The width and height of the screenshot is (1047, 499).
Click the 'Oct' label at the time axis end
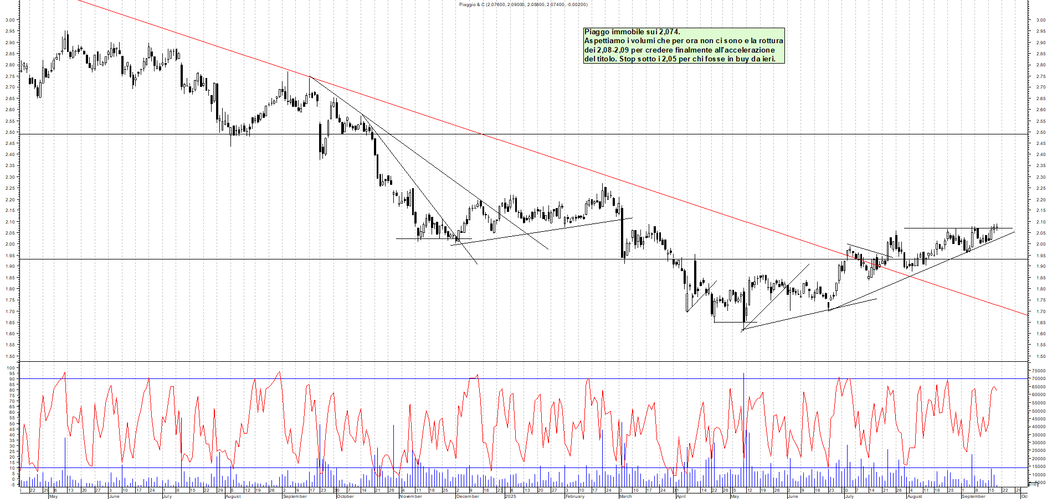click(x=1024, y=496)
